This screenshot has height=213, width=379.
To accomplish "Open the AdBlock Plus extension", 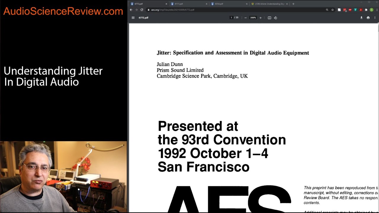I will coord(350,10).
